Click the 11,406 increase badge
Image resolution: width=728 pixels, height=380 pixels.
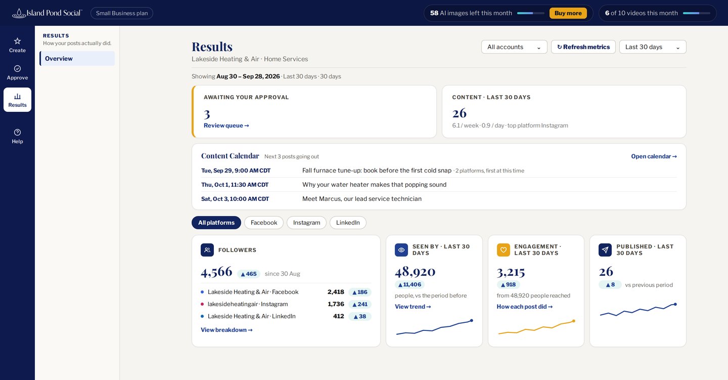pos(409,284)
